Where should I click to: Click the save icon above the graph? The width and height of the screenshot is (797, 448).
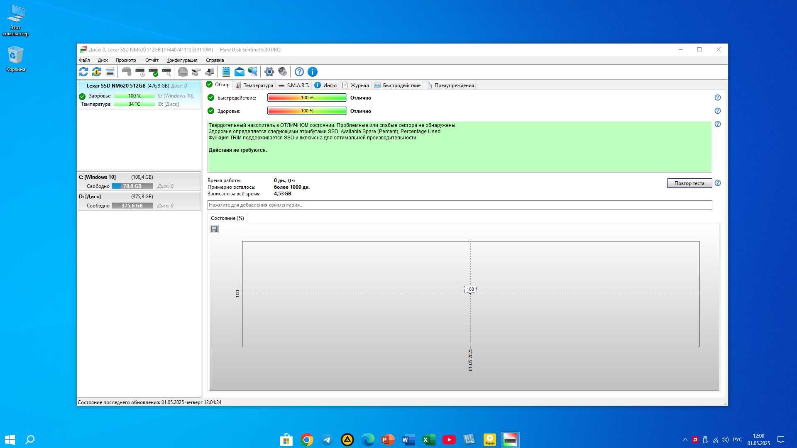pyautogui.click(x=214, y=229)
